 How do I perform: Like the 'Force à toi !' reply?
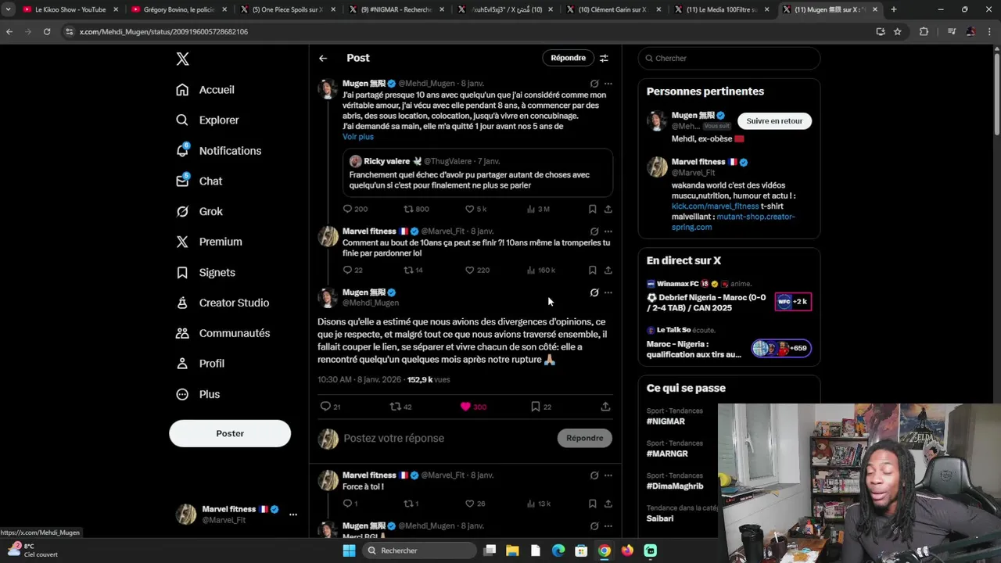[475, 504]
